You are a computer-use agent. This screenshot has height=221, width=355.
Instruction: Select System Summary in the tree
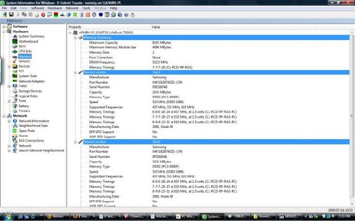(31, 37)
